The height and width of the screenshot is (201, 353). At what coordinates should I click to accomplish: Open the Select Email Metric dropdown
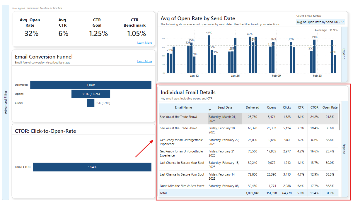click(x=320, y=22)
